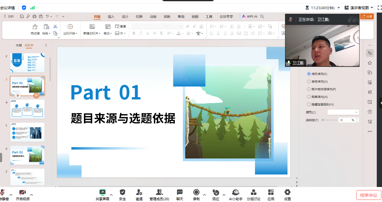382x202 pixels.
Task: Open WPS AI button
Action: click(250, 17)
